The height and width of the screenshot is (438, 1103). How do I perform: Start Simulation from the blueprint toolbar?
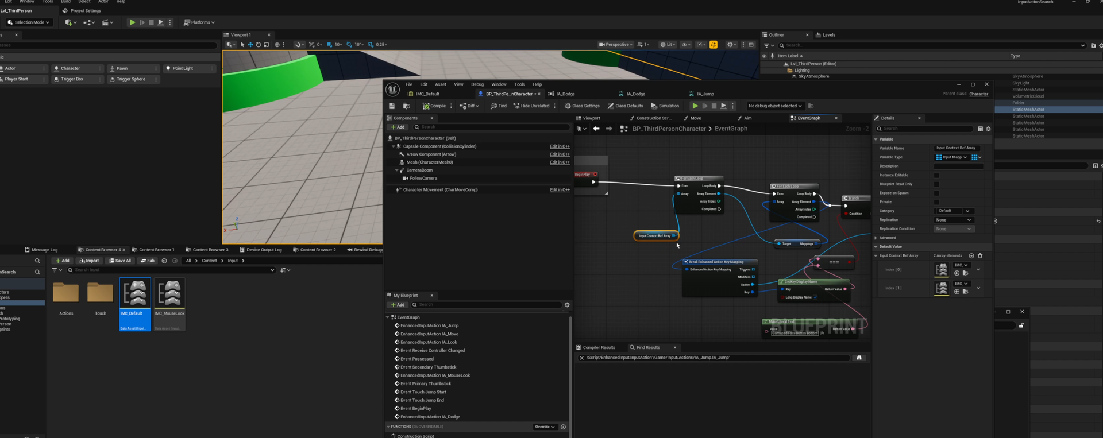coord(665,106)
